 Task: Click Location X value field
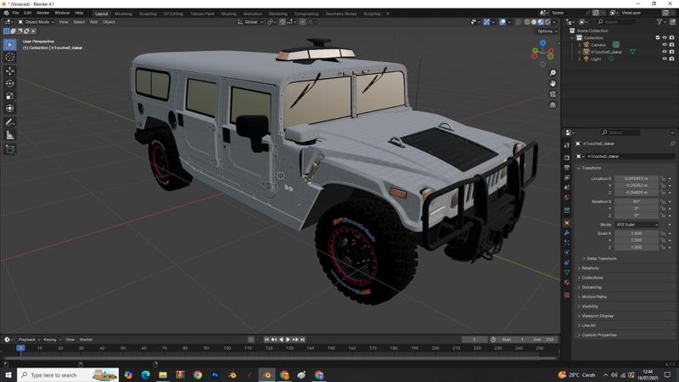[x=637, y=178]
